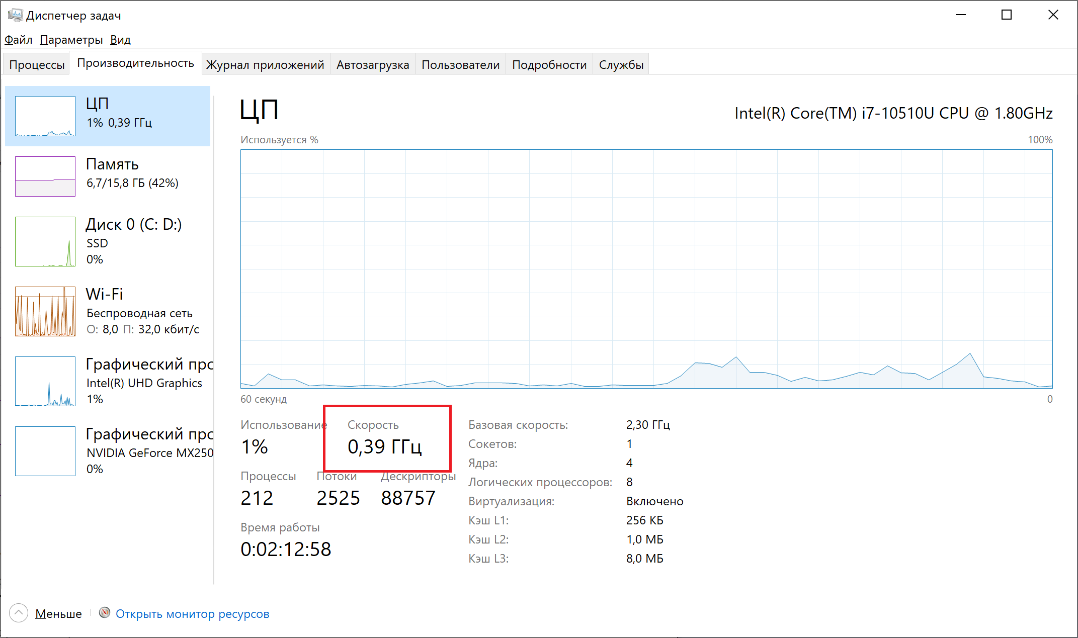Click Беспроводная сеть text under Wi-Fi

click(x=139, y=313)
